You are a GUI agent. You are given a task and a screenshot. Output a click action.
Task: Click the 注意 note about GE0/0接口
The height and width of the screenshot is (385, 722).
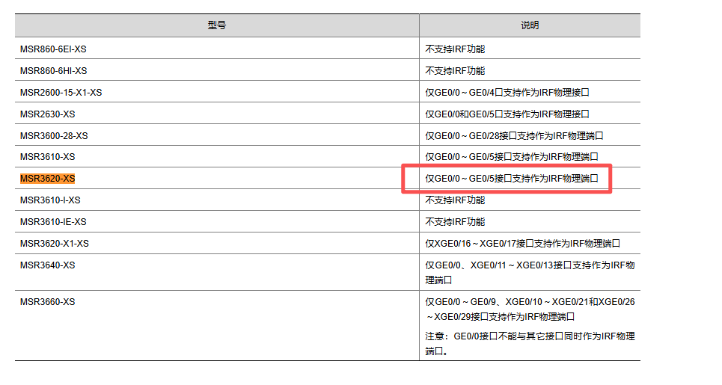click(x=530, y=343)
